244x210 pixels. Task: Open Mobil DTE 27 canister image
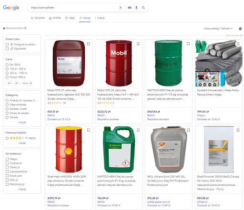pyautogui.click(x=69, y=63)
